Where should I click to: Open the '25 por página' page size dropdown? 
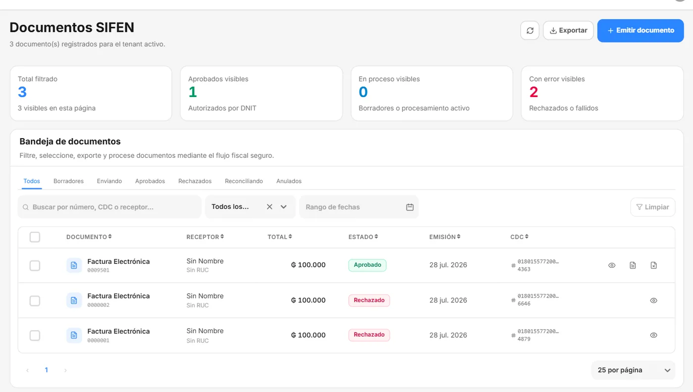click(x=633, y=370)
